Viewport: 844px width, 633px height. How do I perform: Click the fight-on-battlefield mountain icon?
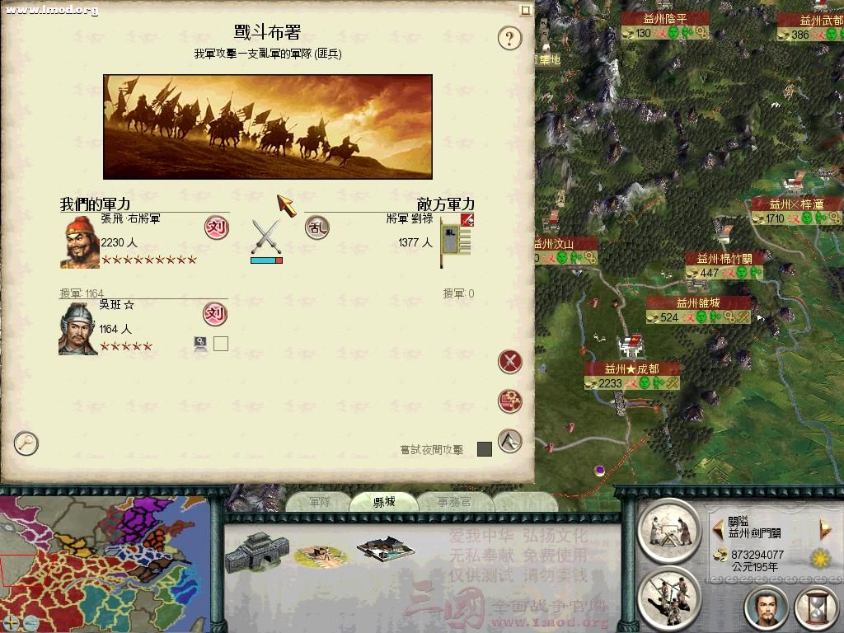[509, 441]
